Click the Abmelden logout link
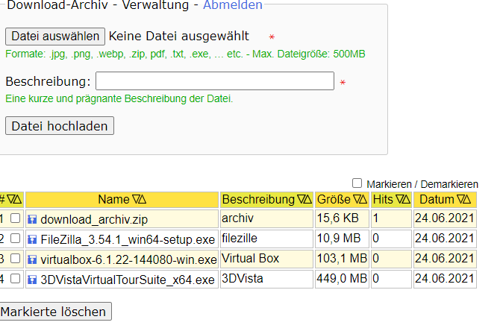 click(x=233, y=5)
